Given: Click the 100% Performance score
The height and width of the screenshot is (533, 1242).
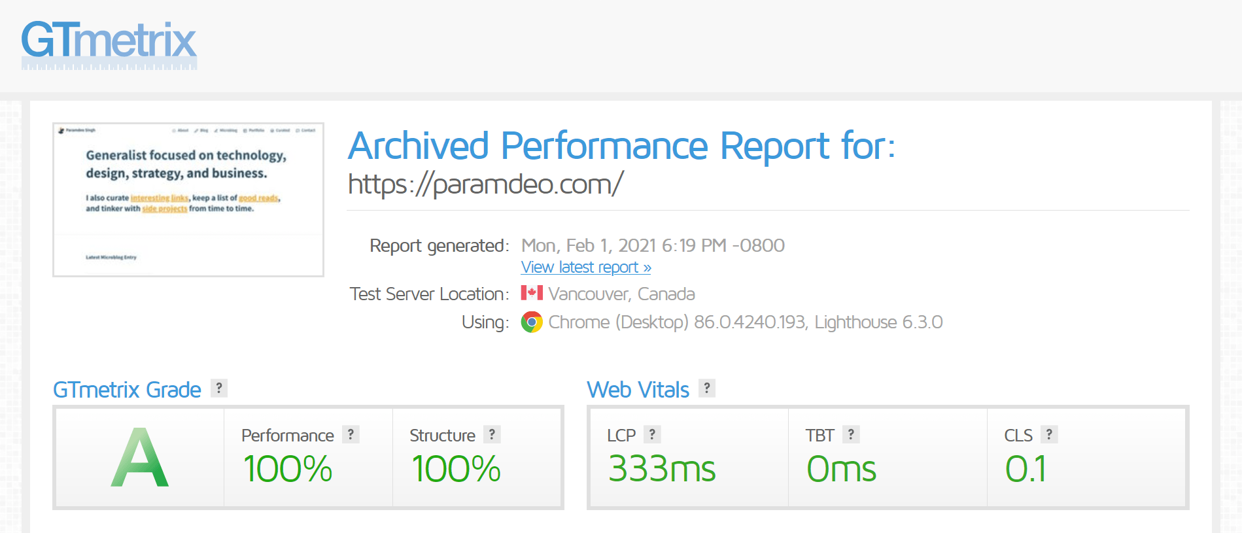Looking at the screenshot, I should tap(288, 469).
